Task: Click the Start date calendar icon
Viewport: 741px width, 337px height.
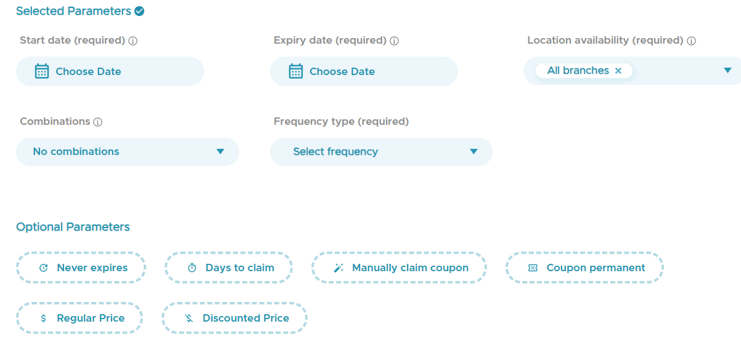Action: click(x=41, y=71)
